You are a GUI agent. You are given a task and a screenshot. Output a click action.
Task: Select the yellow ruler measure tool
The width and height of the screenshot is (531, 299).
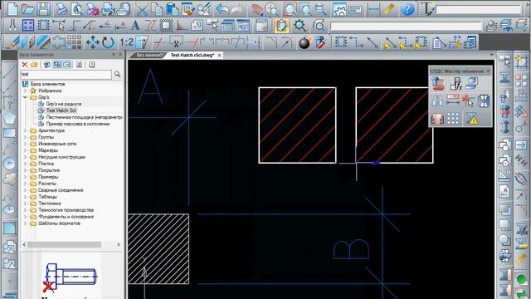pos(390,9)
